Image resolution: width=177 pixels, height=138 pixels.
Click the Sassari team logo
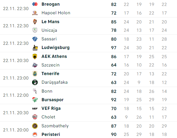click(35, 39)
